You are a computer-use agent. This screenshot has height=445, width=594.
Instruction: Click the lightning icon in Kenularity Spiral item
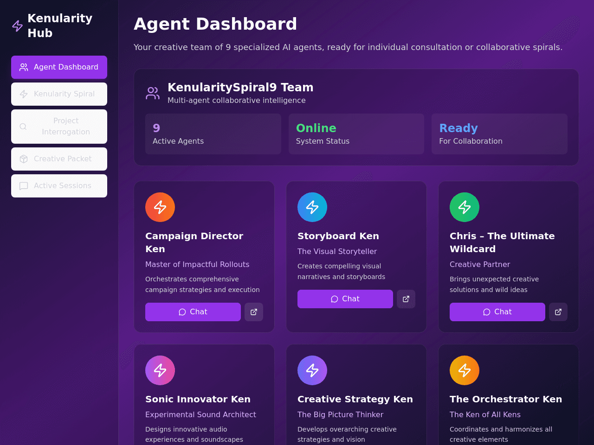pos(24,94)
